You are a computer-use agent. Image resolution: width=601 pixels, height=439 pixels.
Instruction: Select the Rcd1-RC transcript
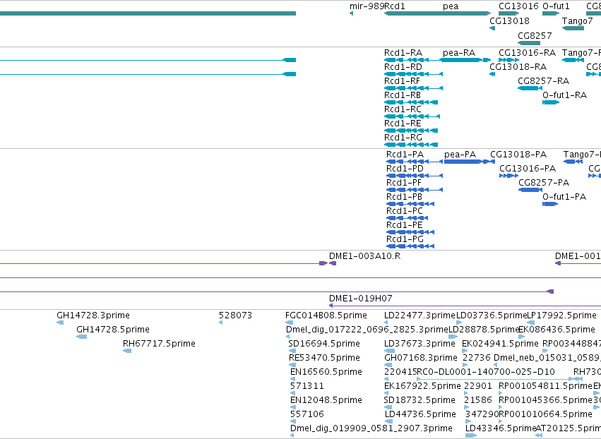coord(412,116)
